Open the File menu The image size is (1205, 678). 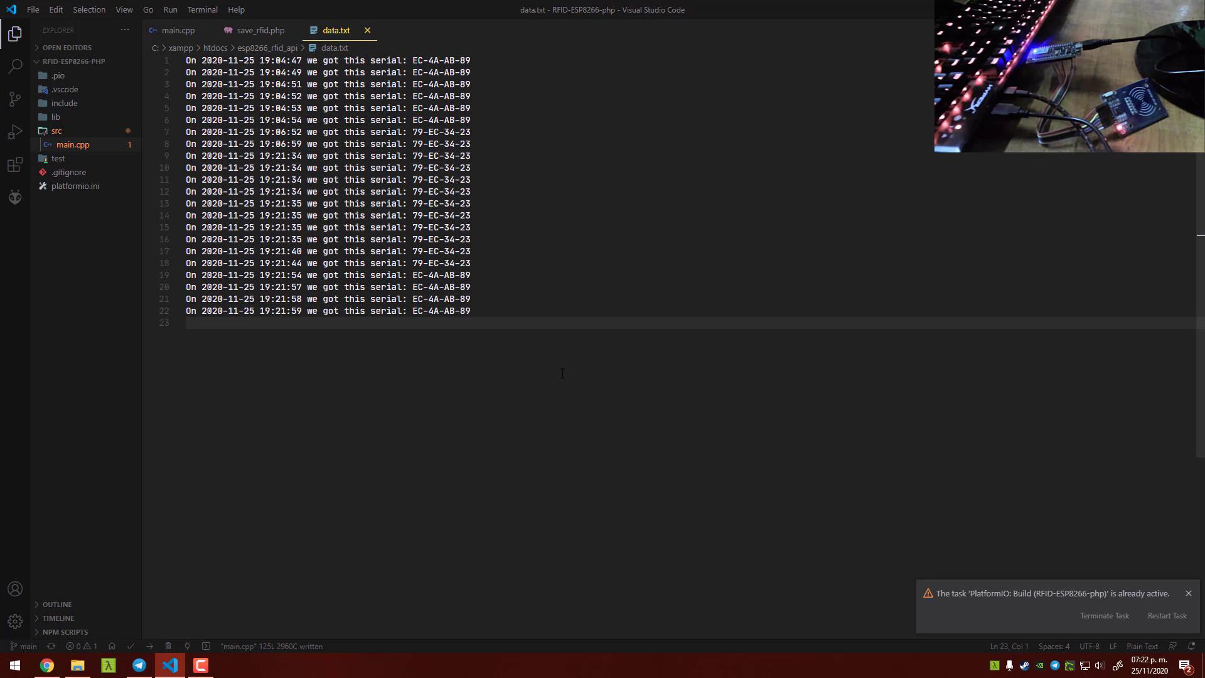(33, 9)
